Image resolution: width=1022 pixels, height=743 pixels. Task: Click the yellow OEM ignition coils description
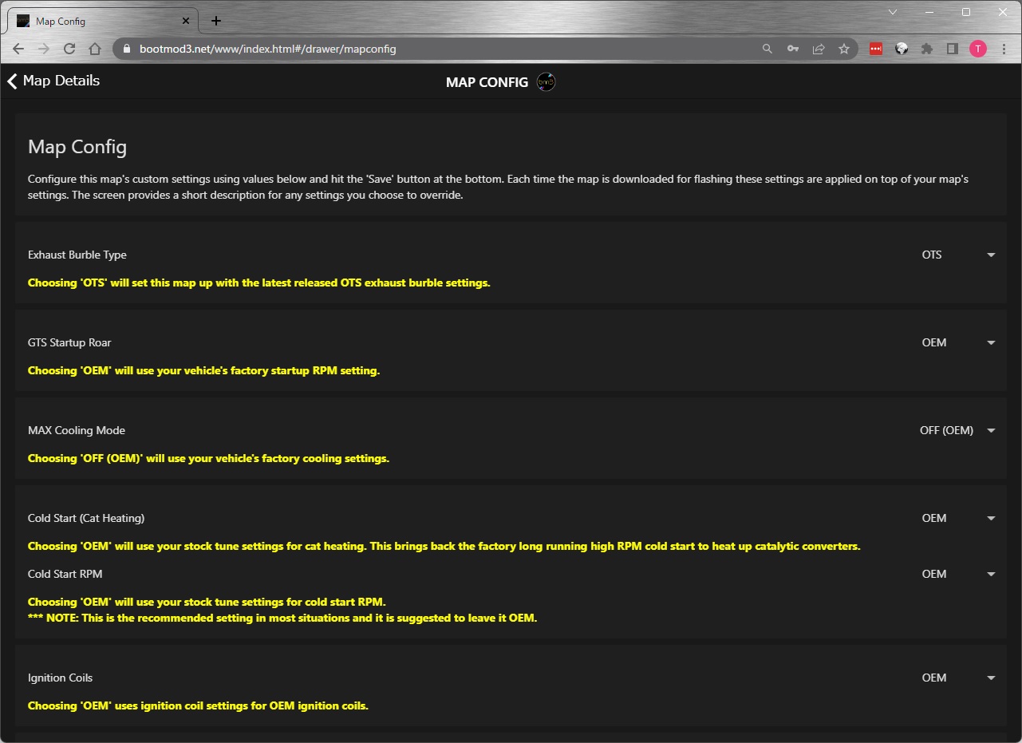coord(198,705)
